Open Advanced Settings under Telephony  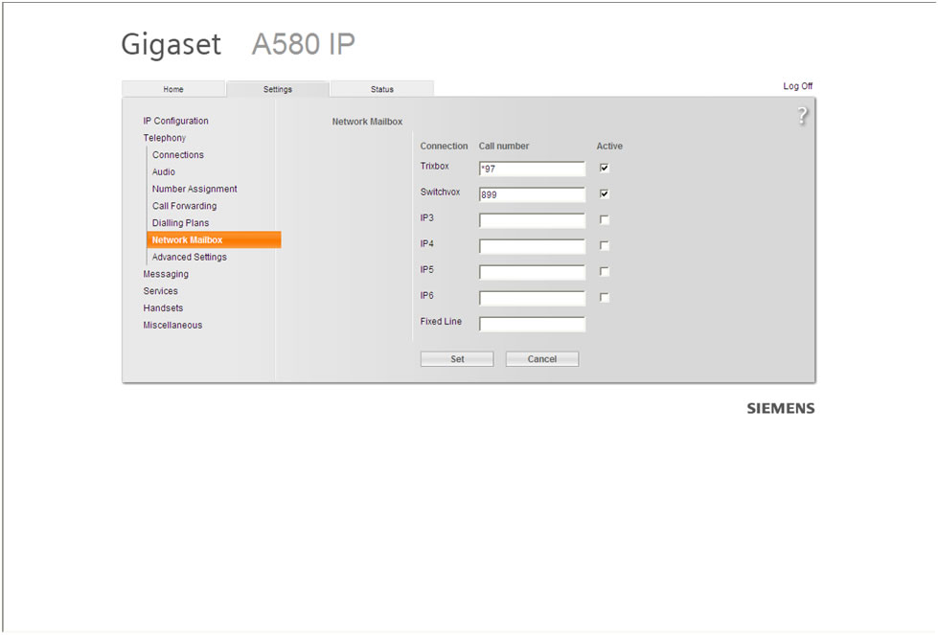coord(189,257)
